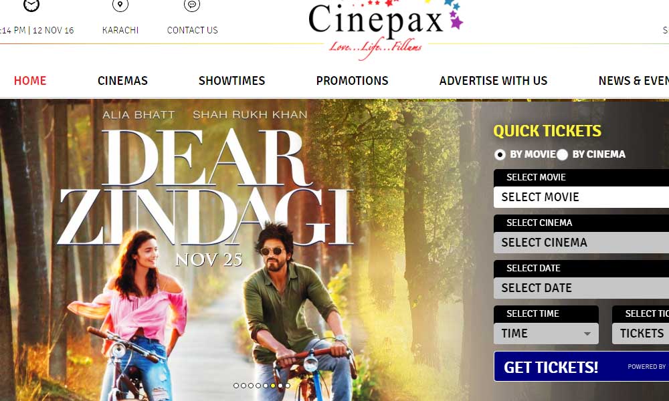Screen dimensions: 669x401
Task: Open the Tickets quantity dropdown
Action: (640, 333)
